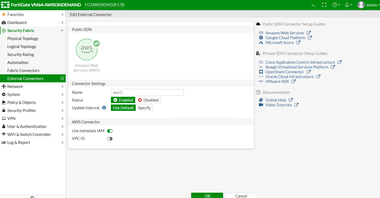The width and height of the screenshot is (380, 198).
Task: Open OpenStack Connector guide
Action: (x=285, y=72)
